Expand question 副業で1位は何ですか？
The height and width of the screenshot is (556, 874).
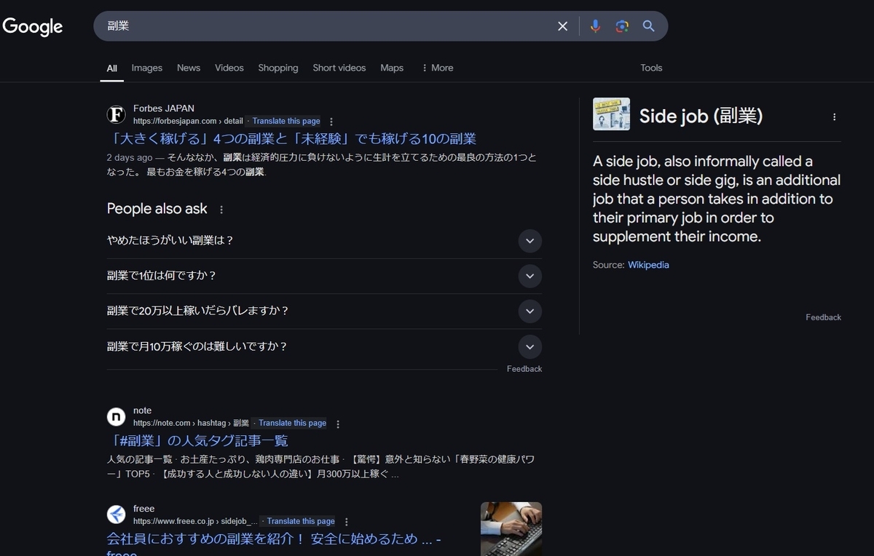click(324, 276)
